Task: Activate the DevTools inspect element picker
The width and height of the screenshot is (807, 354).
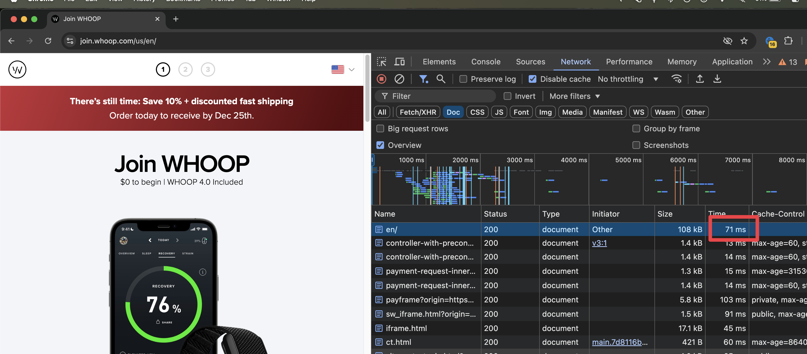Action: coord(381,62)
